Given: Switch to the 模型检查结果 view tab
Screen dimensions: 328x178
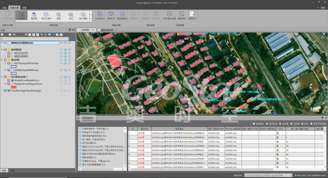Looking at the screenshot, I should click(x=106, y=30).
